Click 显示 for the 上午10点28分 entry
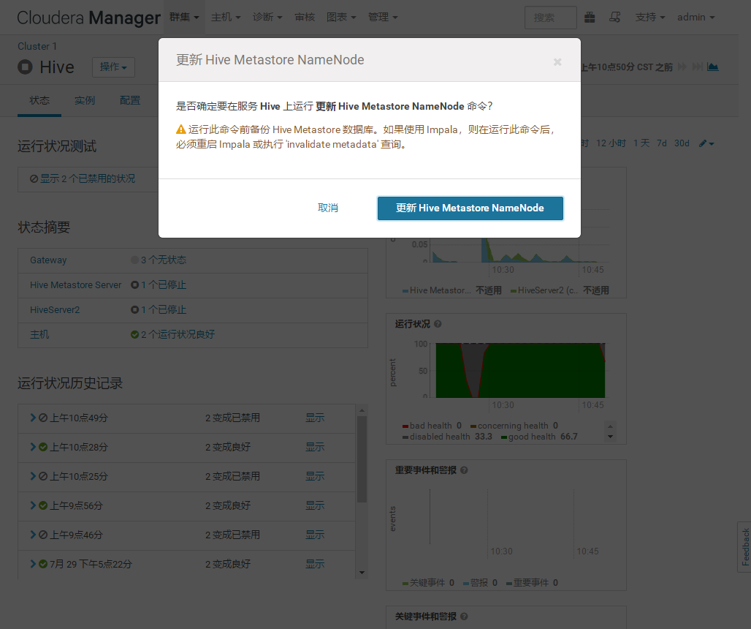 (315, 447)
